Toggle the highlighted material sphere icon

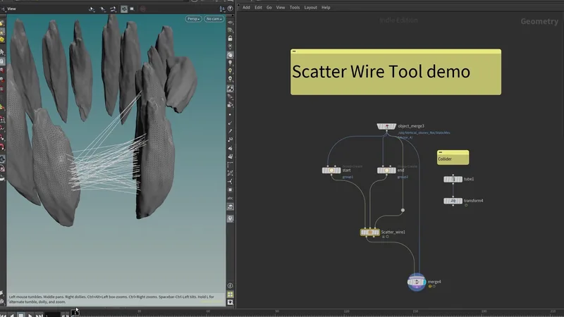point(231,55)
